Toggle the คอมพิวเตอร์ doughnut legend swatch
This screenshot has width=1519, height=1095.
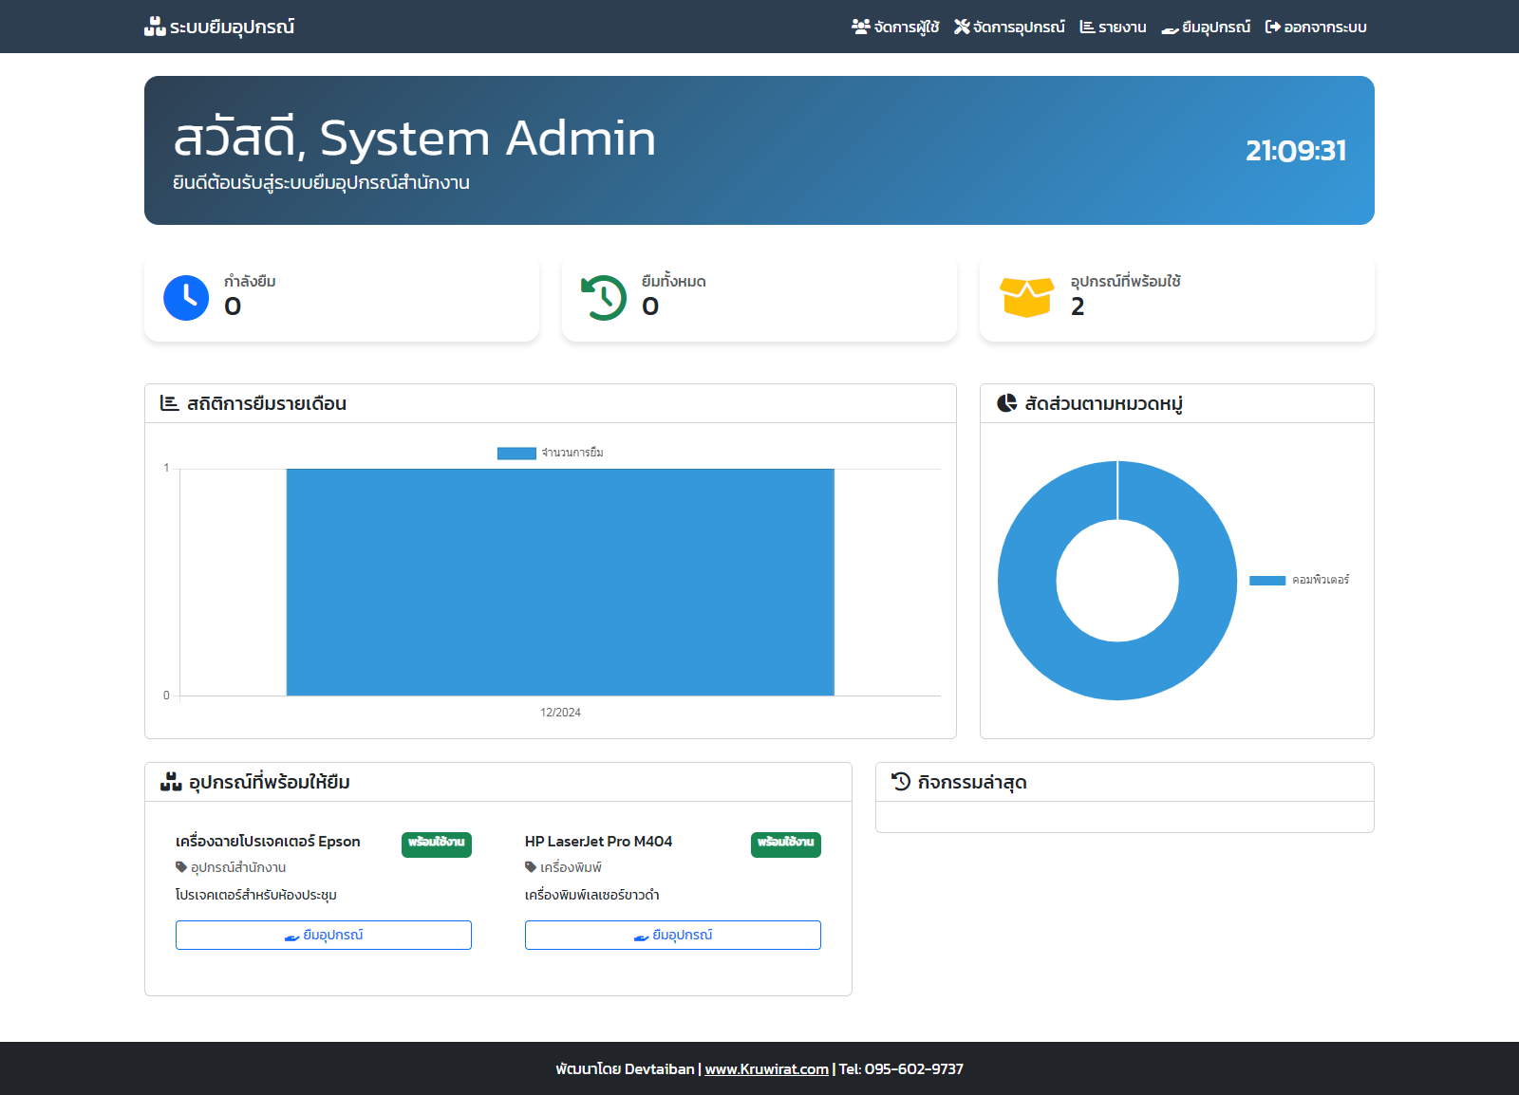click(1266, 580)
